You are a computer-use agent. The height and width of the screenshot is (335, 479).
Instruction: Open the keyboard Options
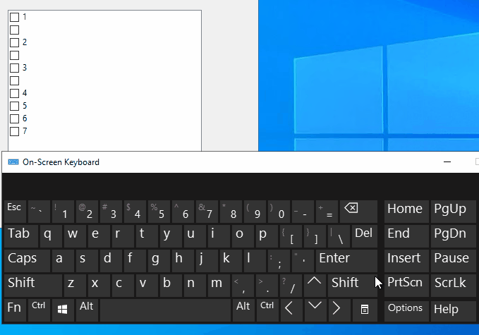[406, 310]
